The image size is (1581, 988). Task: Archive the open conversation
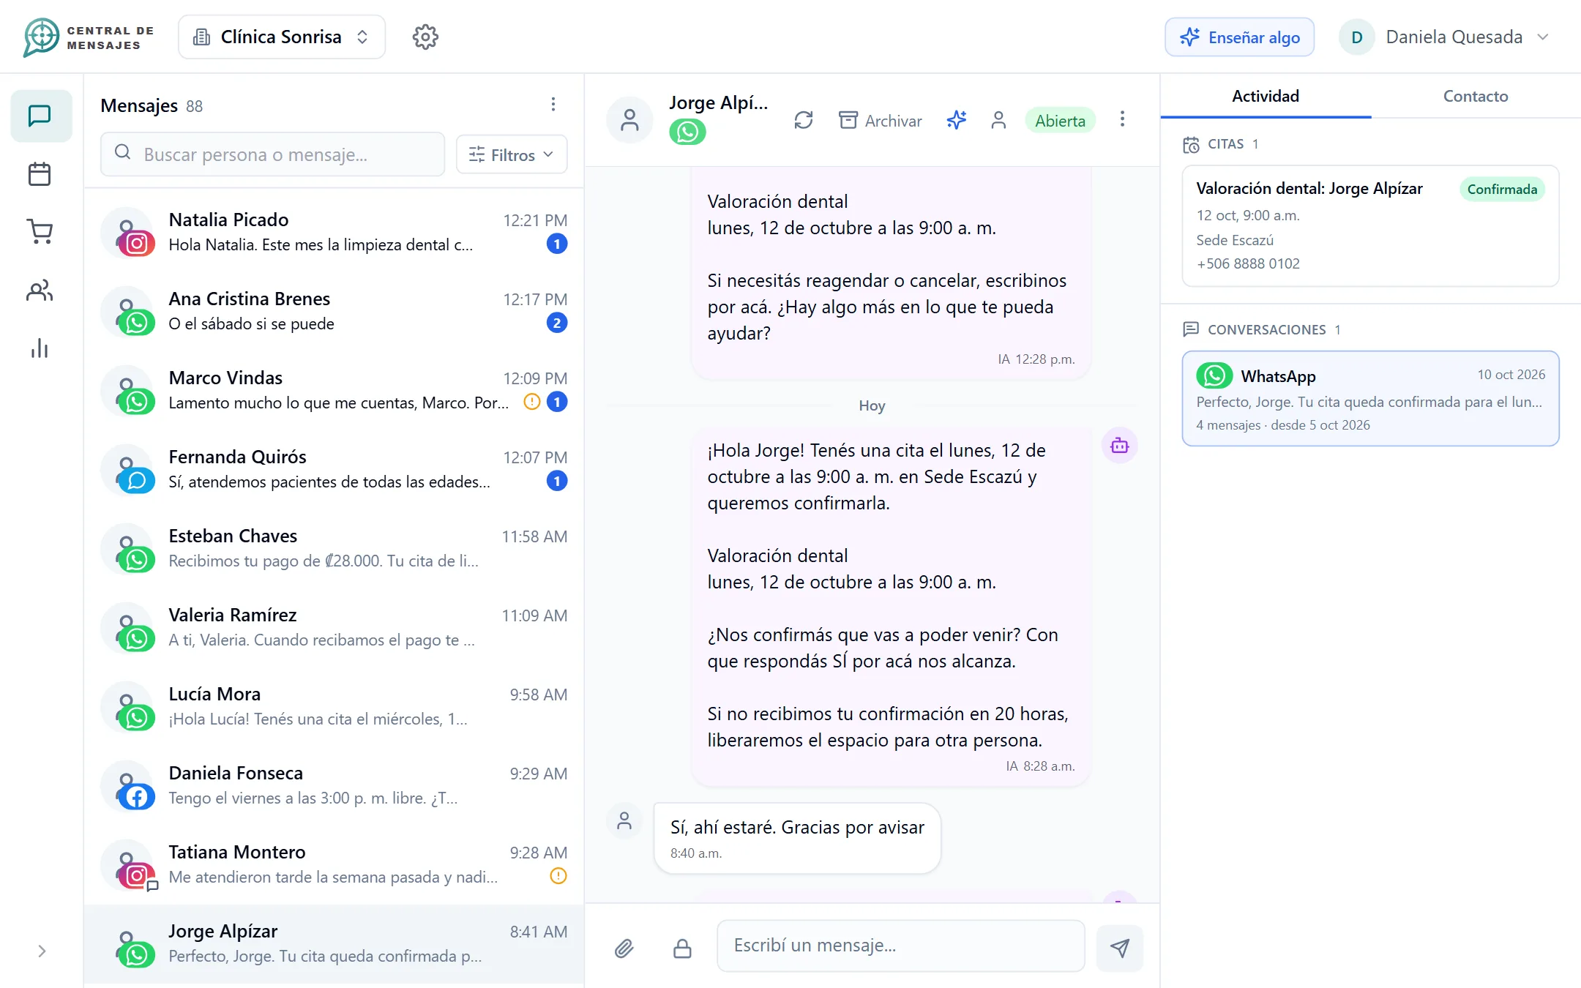point(881,120)
